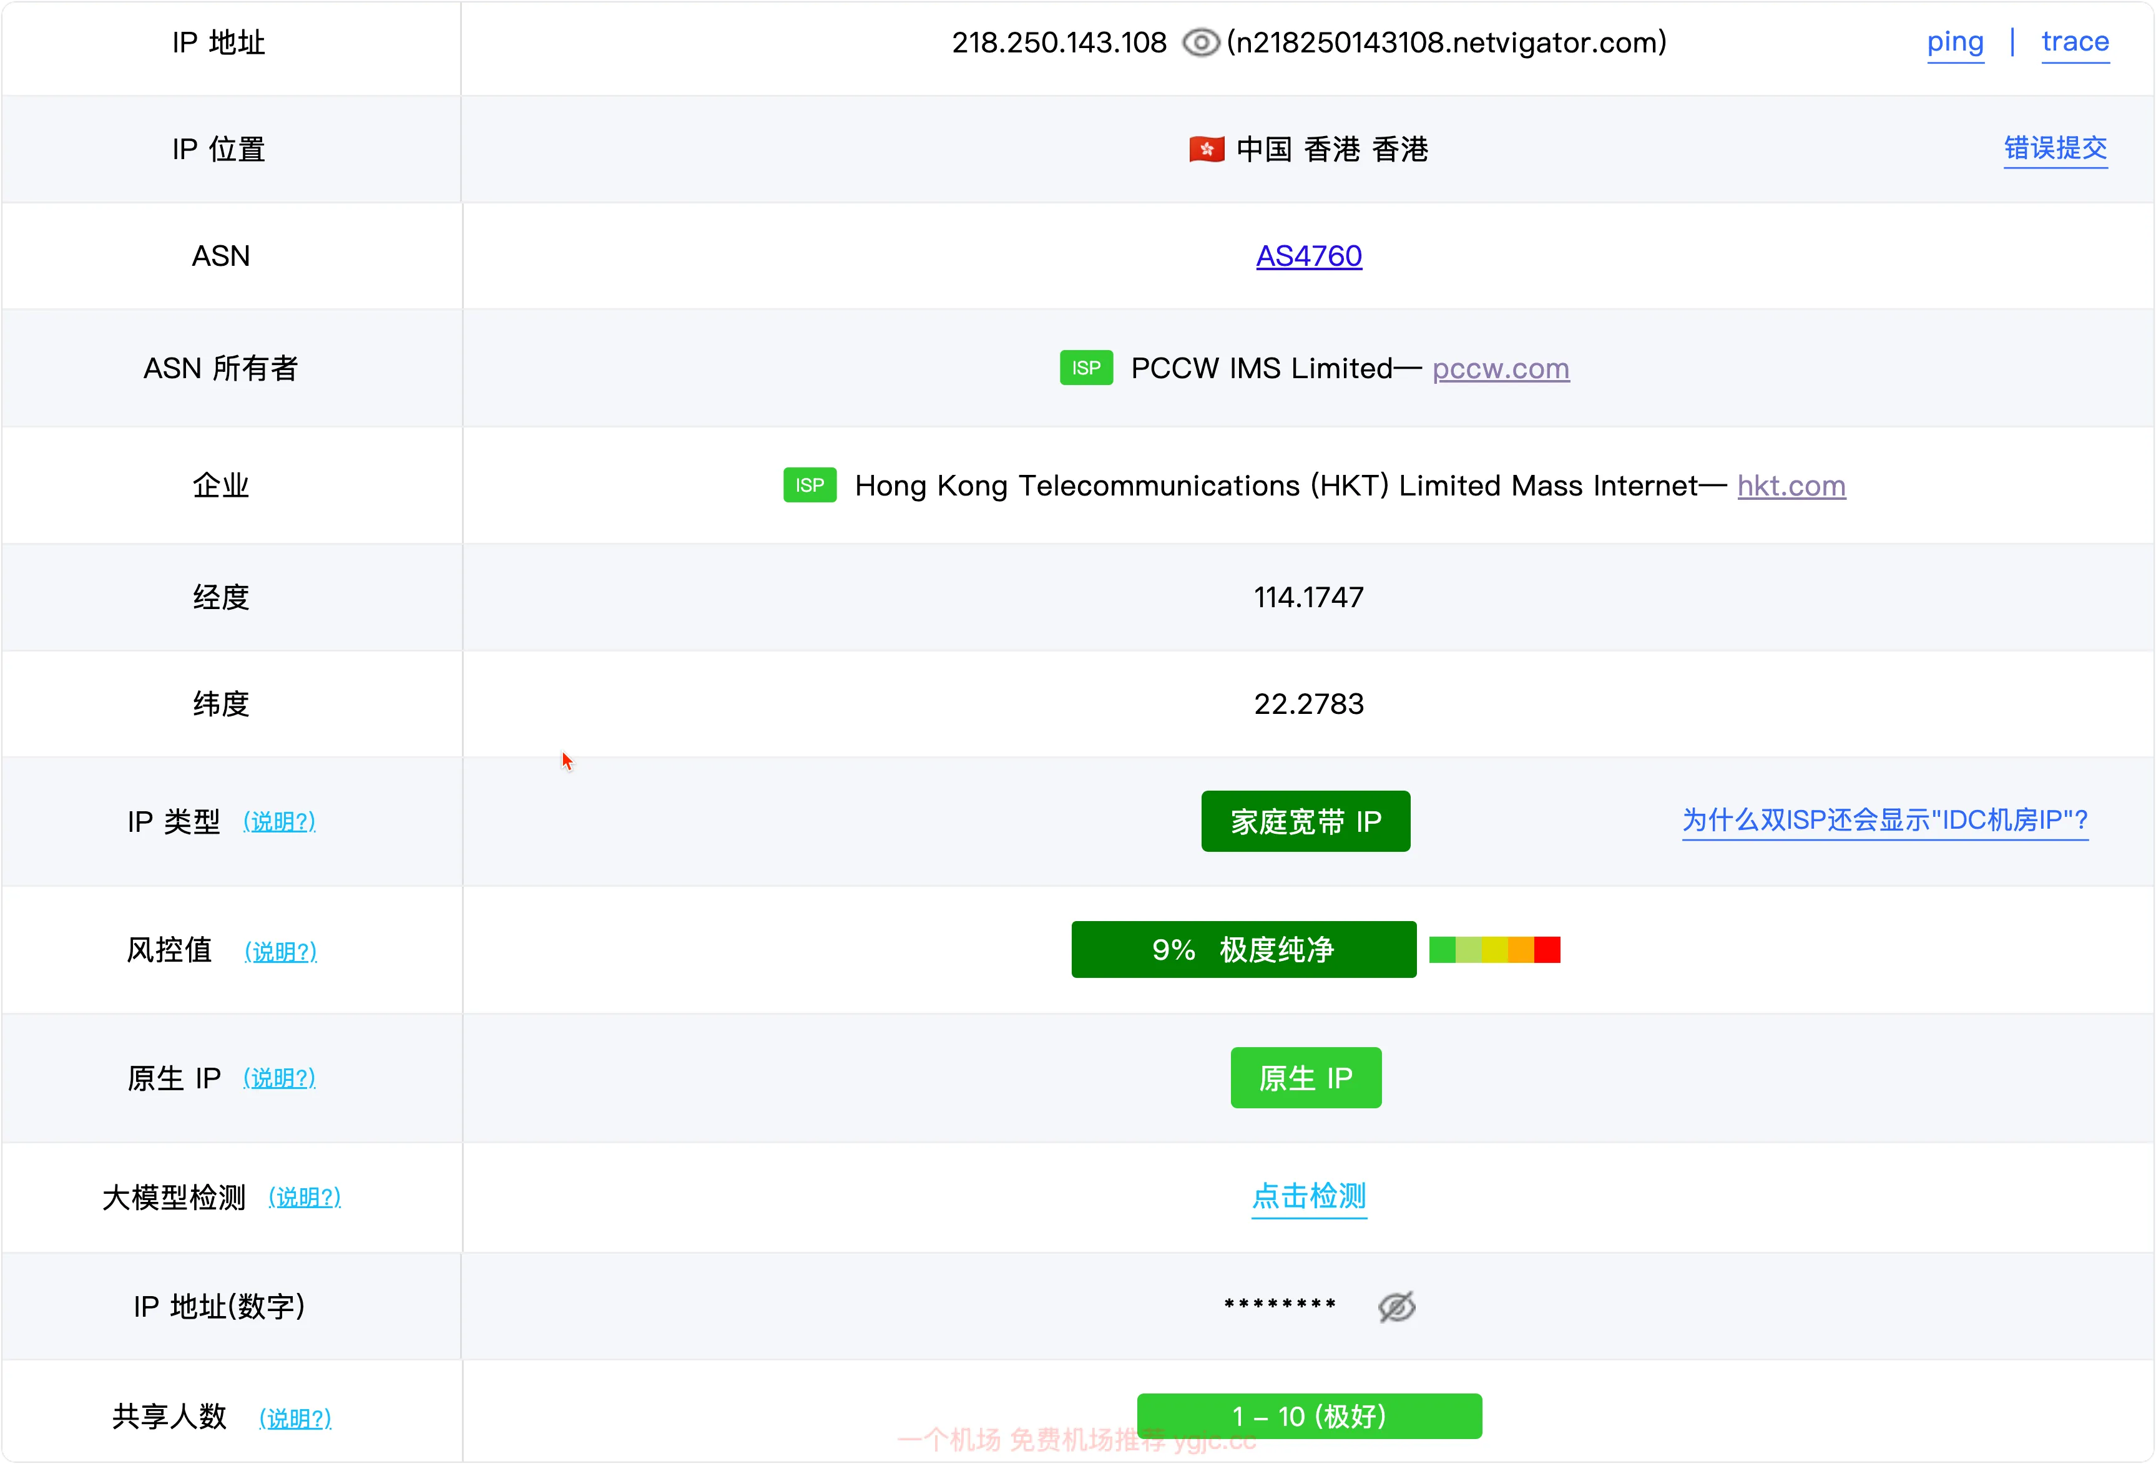Open 说明 help next to 风控值
Screen dimensions: 2156x1464
280,952
